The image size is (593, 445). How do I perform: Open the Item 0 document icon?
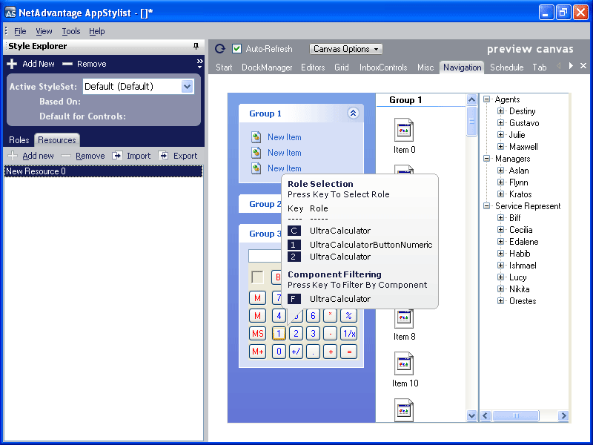[403, 130]
